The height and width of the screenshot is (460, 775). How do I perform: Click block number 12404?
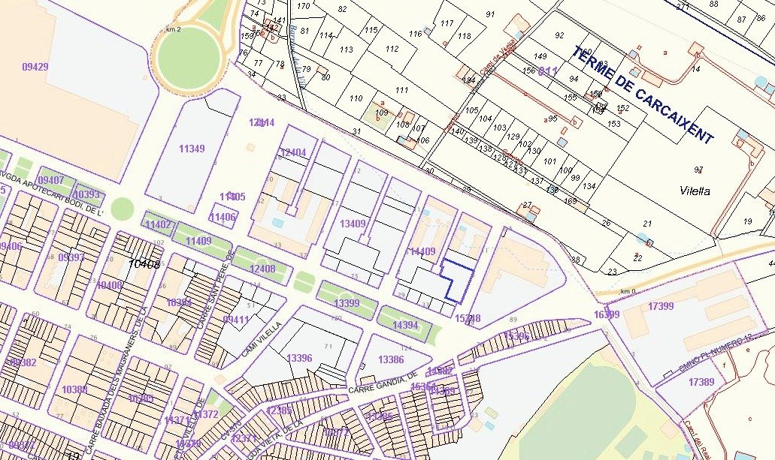(x=293, y=152)
